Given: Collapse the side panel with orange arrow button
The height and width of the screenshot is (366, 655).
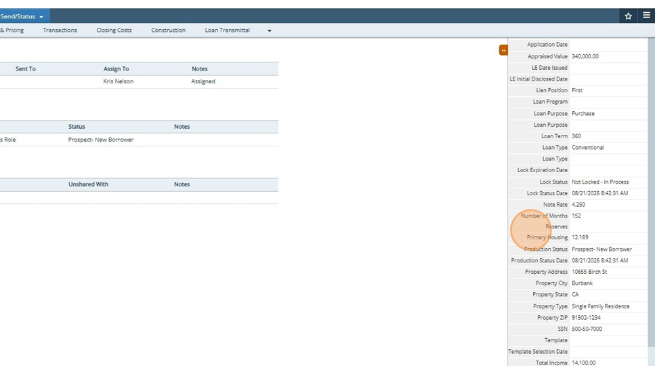Looking at the screenshot, I should pyautogui.click(x=503, y=50).
